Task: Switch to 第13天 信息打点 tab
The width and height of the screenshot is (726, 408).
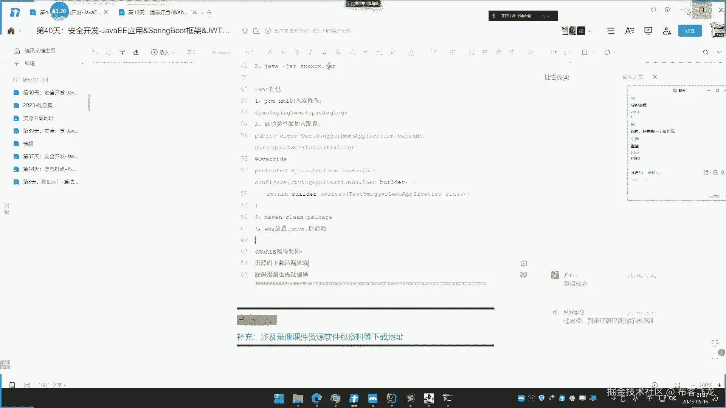Action: [x=158, y=12]
